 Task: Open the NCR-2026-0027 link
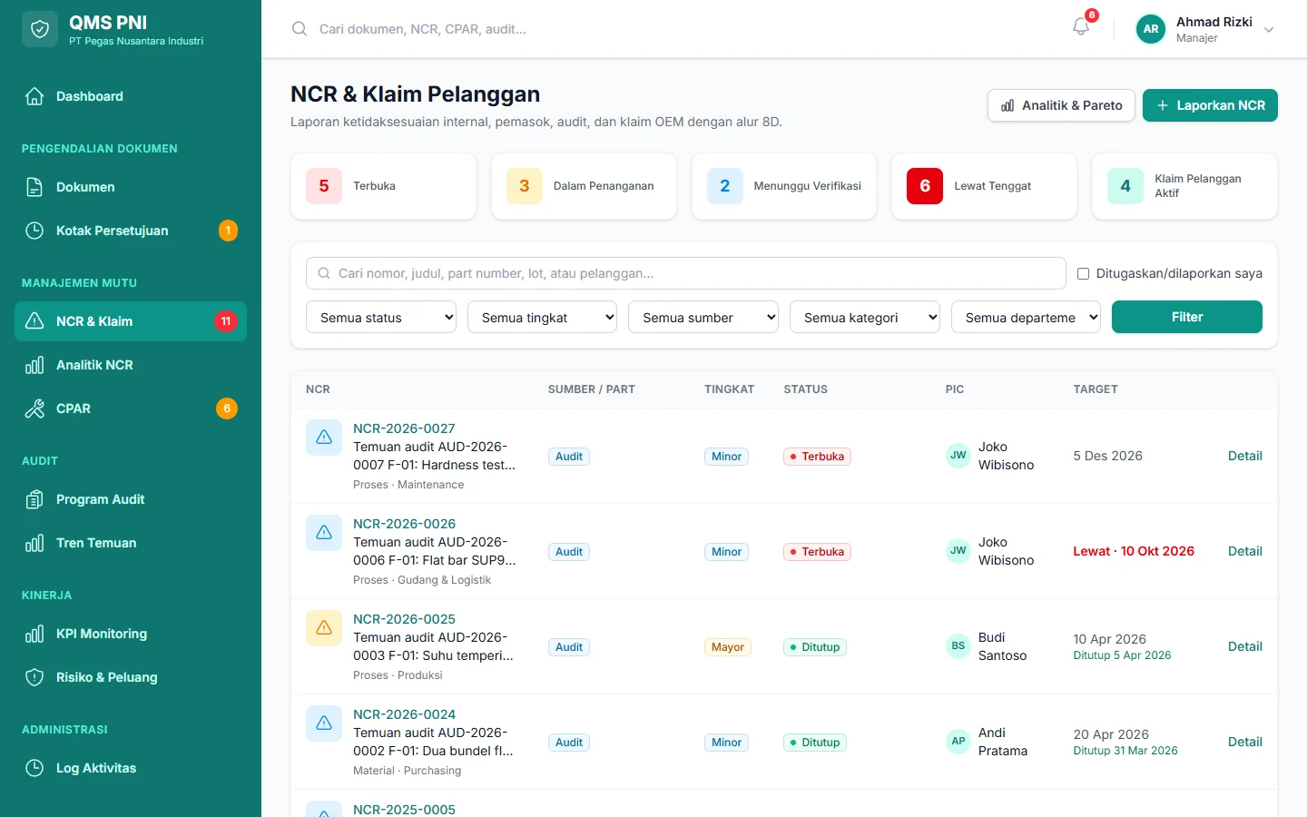coord(404,428)
